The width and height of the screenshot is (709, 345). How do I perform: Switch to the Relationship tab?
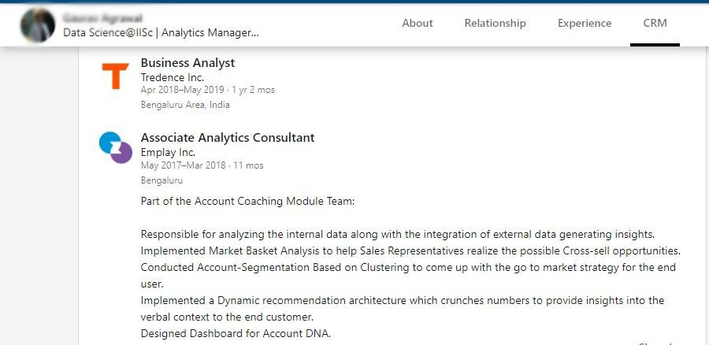point(496,23)
